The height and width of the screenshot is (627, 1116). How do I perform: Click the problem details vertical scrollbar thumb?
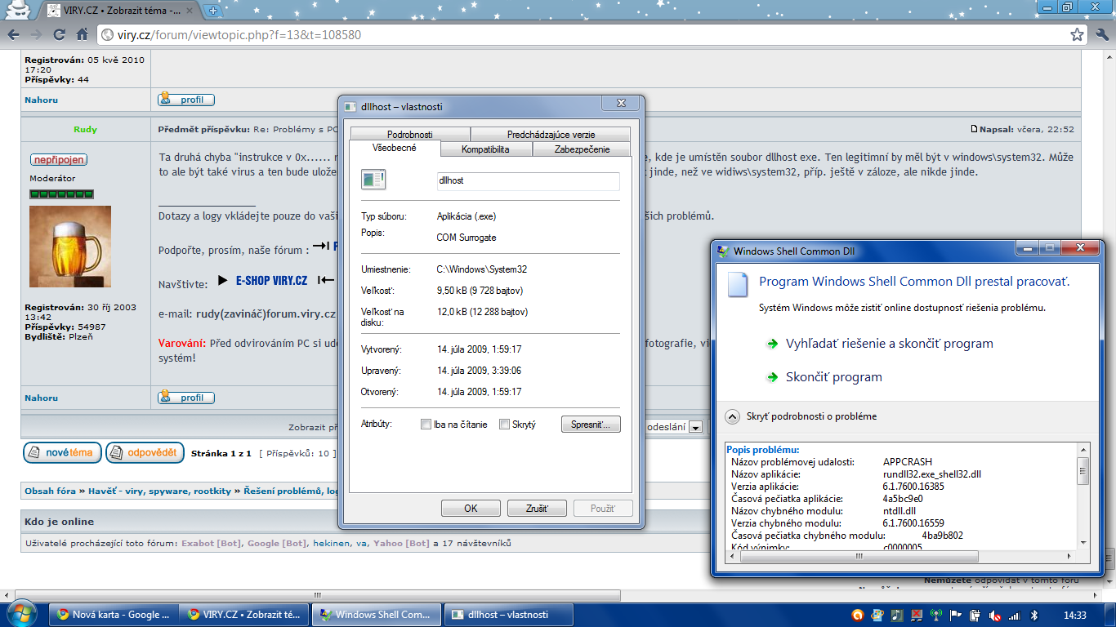point(1083,471)
